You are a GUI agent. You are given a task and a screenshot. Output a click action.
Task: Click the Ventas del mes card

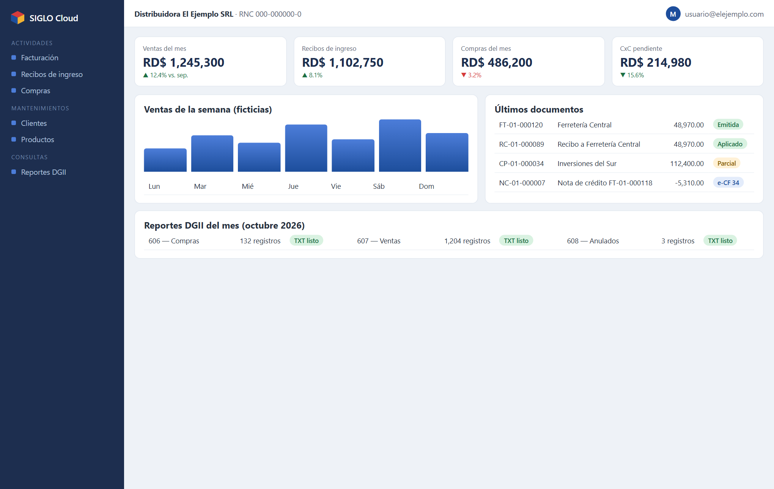211,61
